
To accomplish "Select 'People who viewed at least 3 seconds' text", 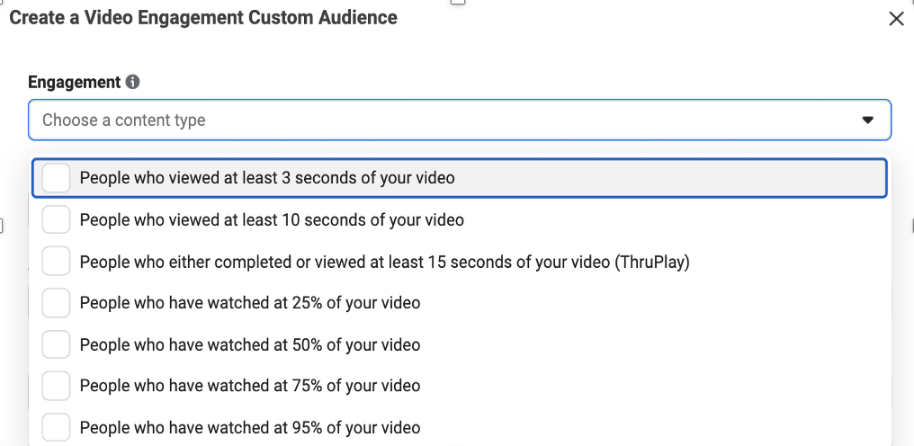I will pyautogui.click(x=267, y=178).
